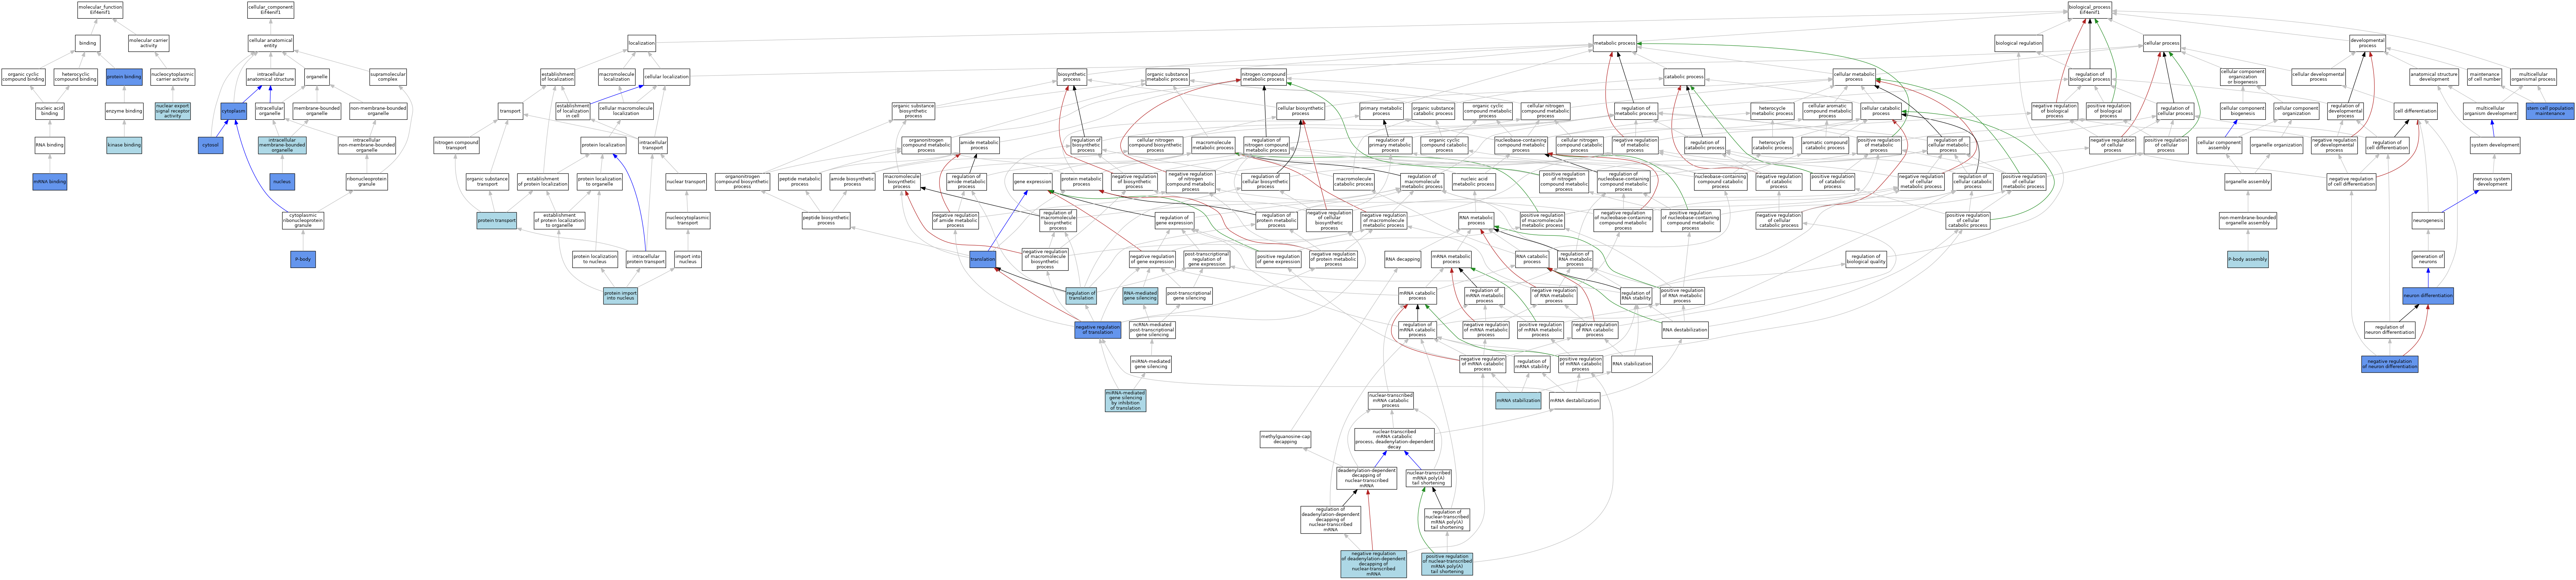Click the mRNA stabilization node
Screen dimensions: 2576x580
(x=1518, y=401)
